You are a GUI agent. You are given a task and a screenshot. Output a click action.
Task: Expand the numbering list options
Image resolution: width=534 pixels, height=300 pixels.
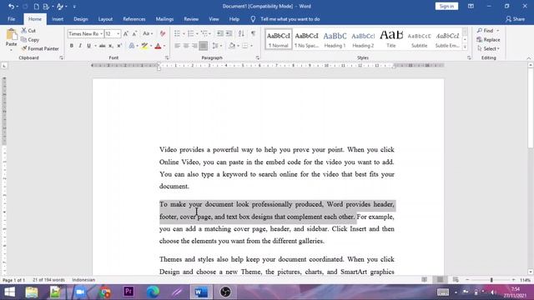coord(197,33)
